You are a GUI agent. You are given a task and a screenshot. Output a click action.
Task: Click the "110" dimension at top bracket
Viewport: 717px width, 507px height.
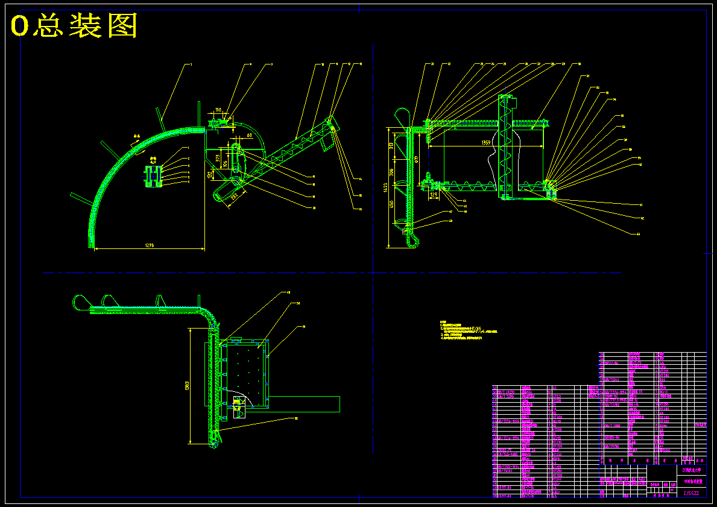click(x=218, y=110)
